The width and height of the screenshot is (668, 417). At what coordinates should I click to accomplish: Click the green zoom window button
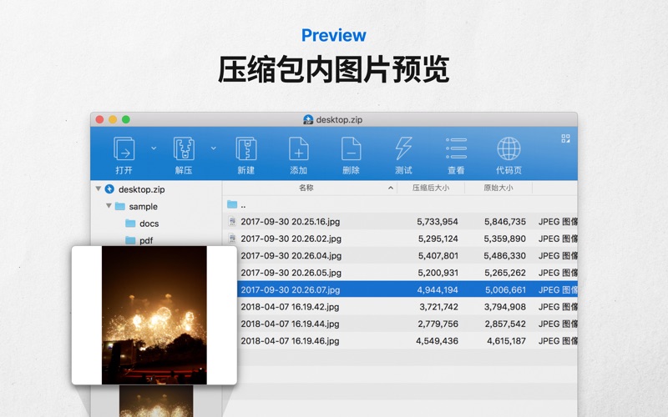pyautogui.click(x=126, y=119)
